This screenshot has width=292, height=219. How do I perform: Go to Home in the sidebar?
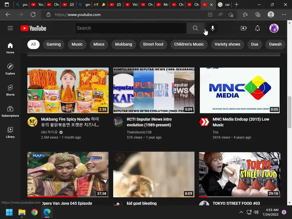10,48
